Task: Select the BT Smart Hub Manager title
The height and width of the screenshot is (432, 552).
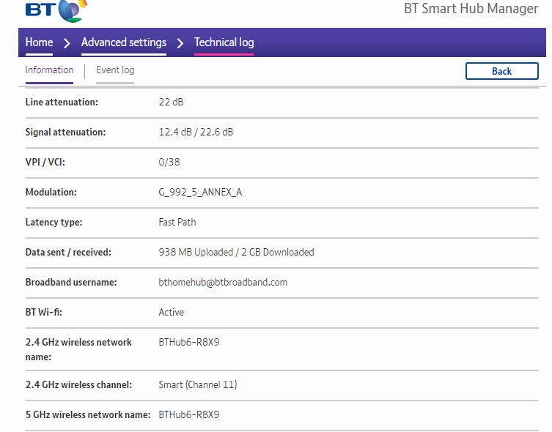Action: [471, 9]
